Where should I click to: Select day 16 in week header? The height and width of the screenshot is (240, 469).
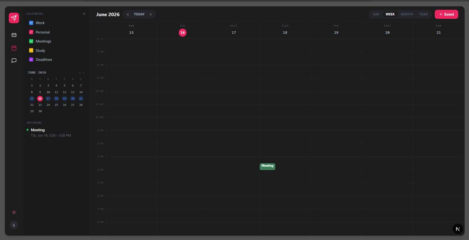183,32
